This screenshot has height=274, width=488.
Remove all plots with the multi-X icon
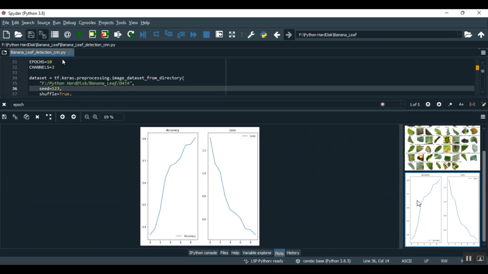pyautogui.click(x=48, y=117)
